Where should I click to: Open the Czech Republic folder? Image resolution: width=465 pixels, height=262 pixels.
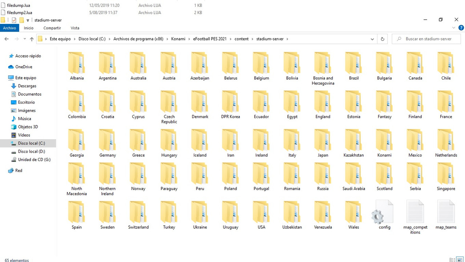click(169, 107)
